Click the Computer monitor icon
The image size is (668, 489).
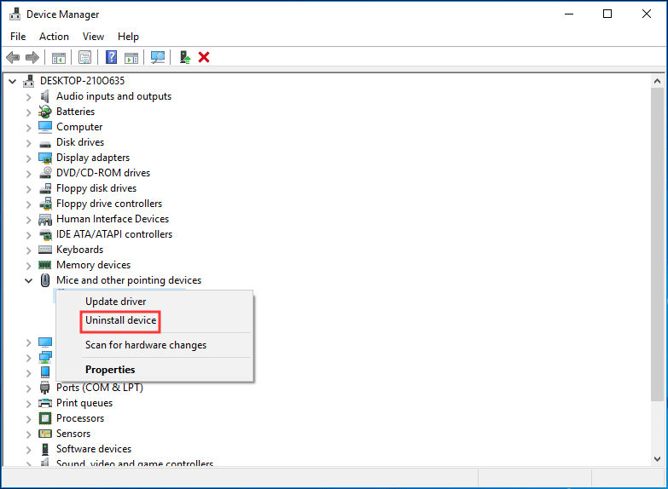(45, 127)
